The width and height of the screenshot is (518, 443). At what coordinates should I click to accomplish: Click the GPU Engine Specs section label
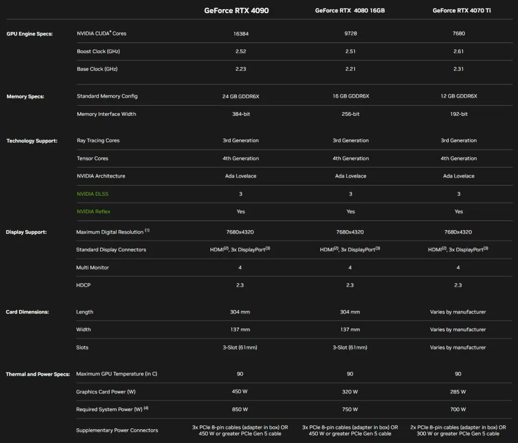[29, 34]
